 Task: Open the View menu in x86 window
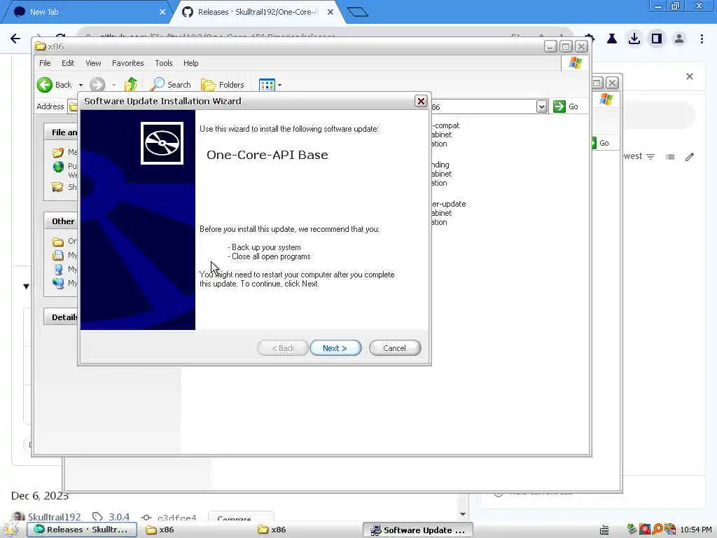pyautogui.click(x=93, y=63)
